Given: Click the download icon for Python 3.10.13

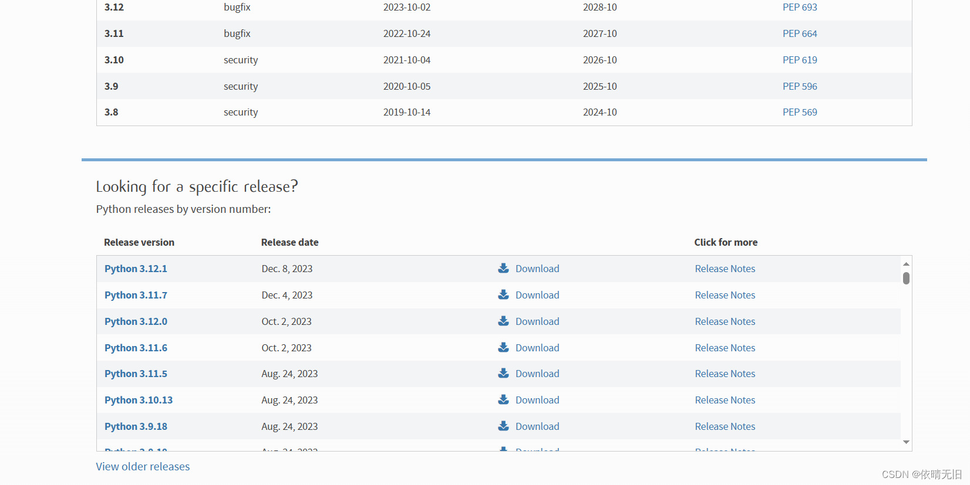Looking at the screenshot, I should pyautogui.click(x=503, y=400).
